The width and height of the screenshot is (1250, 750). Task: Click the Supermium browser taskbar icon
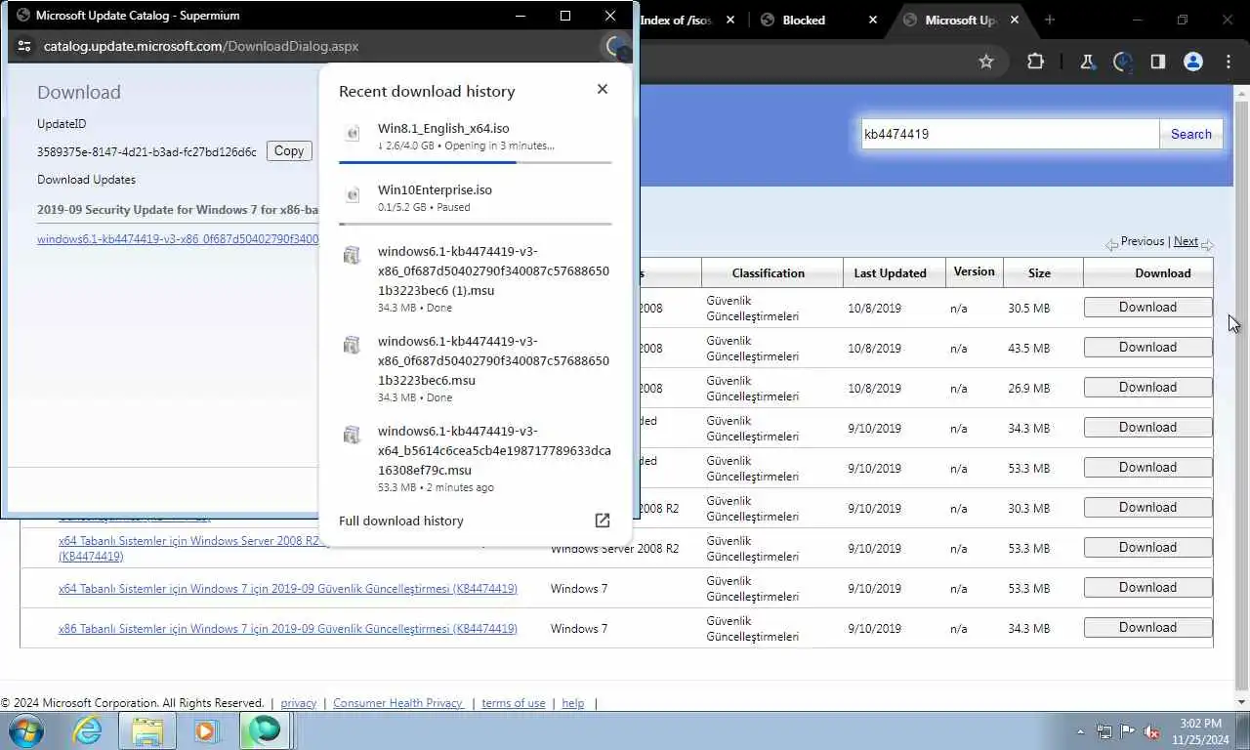click(x=264, y=730)
